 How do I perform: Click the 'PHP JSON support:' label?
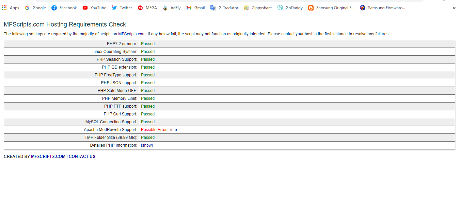click(119, 83)
